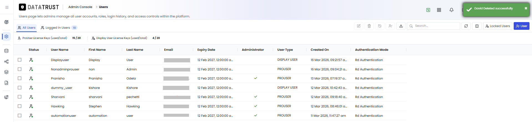Image resolution: width=532 pixels, height=122 pixels.
Task: Click administrator checkmark in Sharvani row
Action: (x=256, y=97)
